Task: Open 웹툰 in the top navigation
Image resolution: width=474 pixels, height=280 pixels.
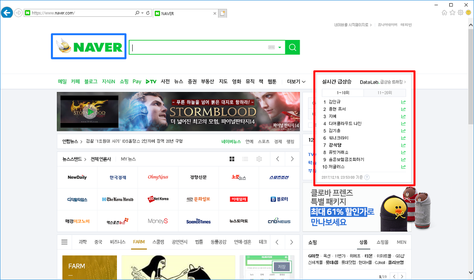Action: (272, 81)
